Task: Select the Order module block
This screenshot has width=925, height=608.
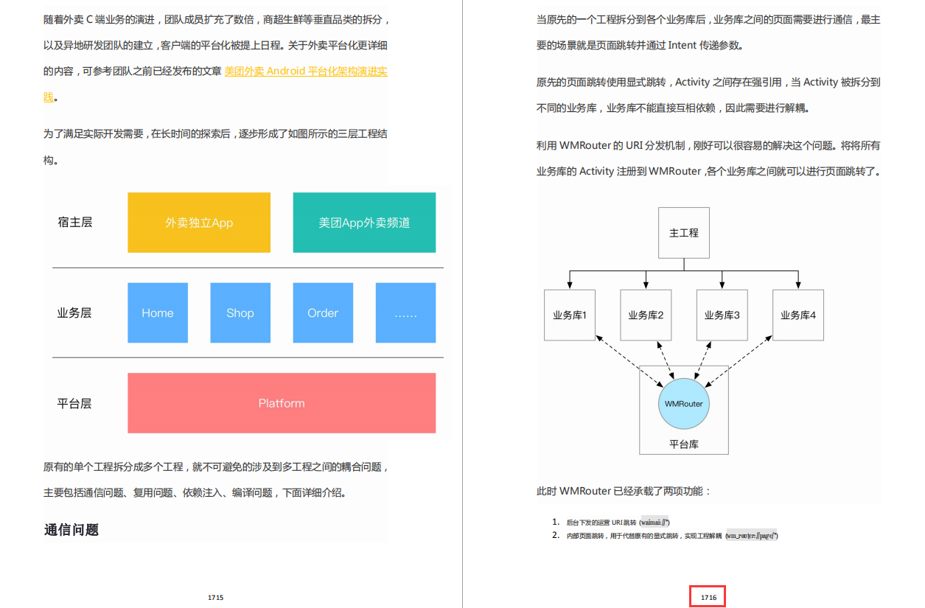Action: pyautogui.click(x=322, y=312)
